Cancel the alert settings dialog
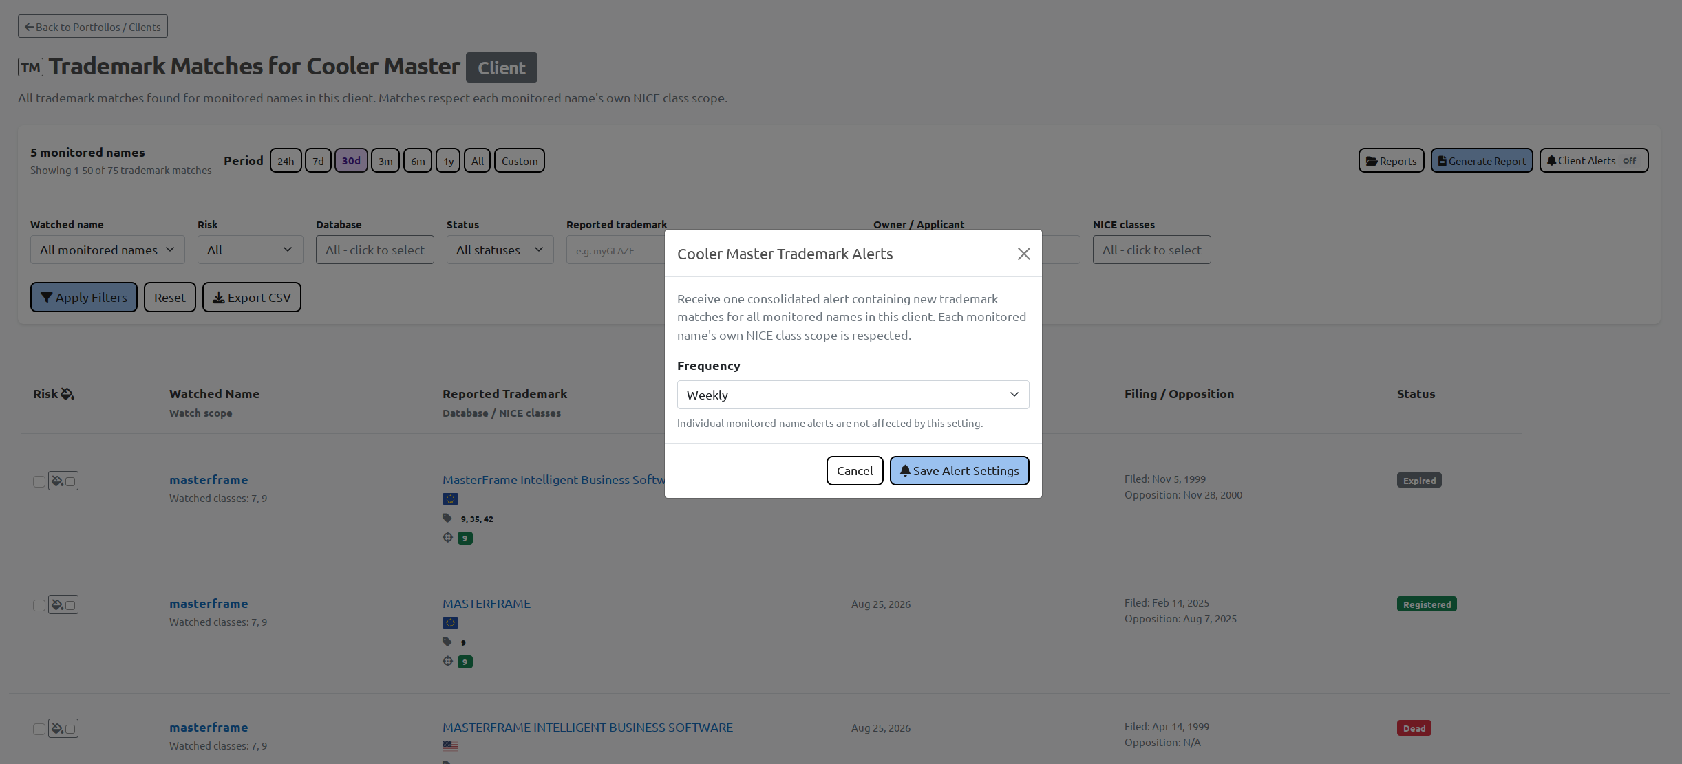This screenshot has width=1682, height=764. (854, 471)
